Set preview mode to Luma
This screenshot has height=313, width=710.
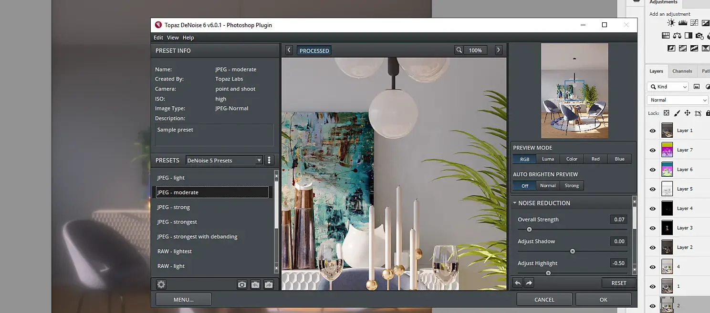tap(548, 159)
